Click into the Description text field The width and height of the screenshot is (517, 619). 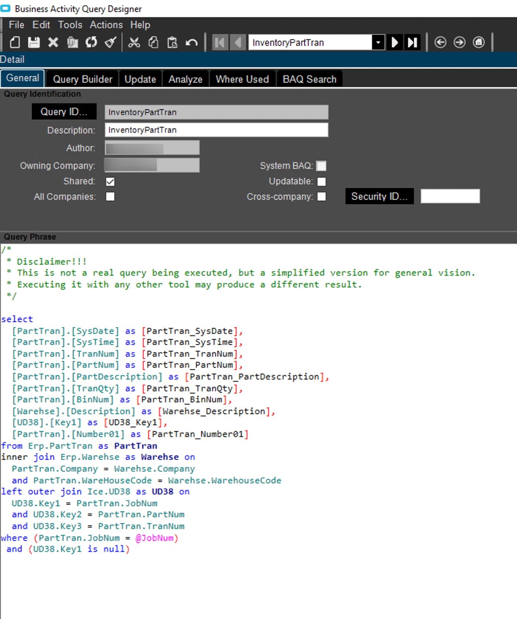216,130
